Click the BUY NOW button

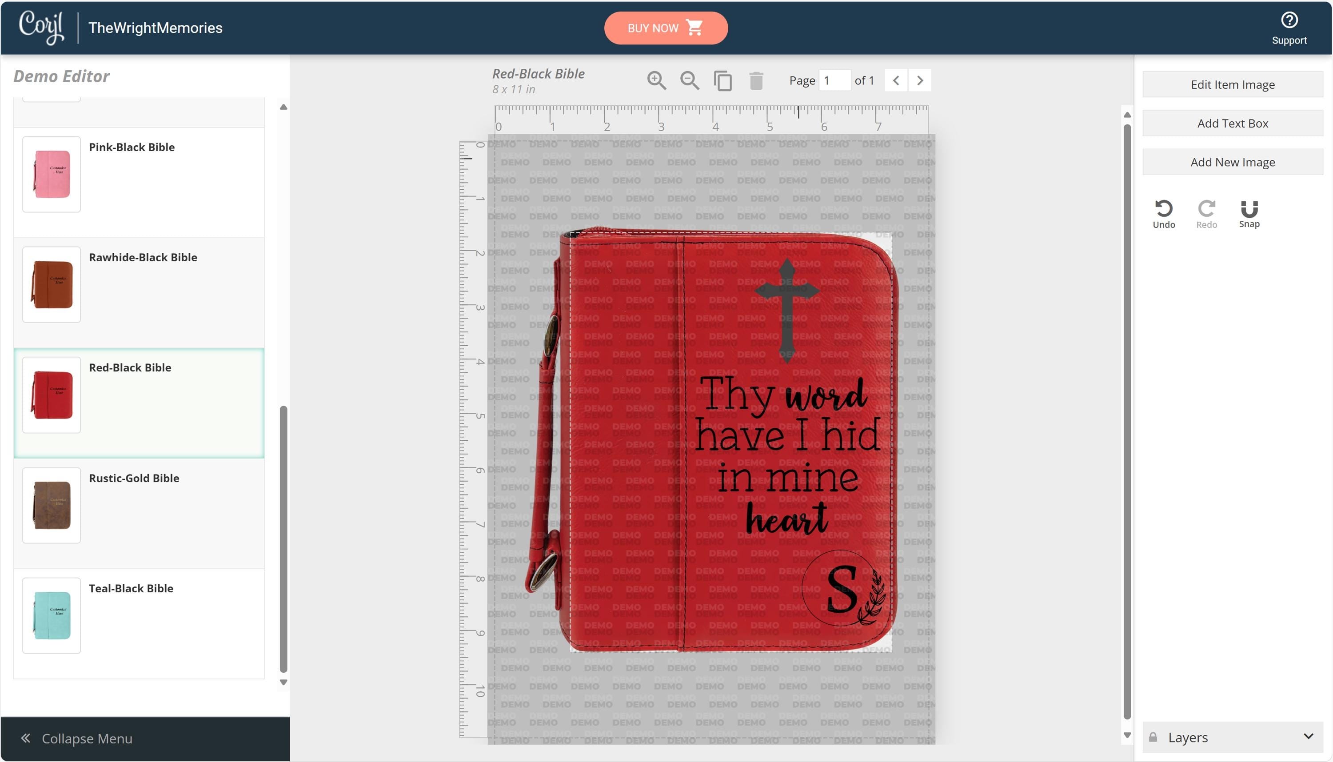point(665,28)
